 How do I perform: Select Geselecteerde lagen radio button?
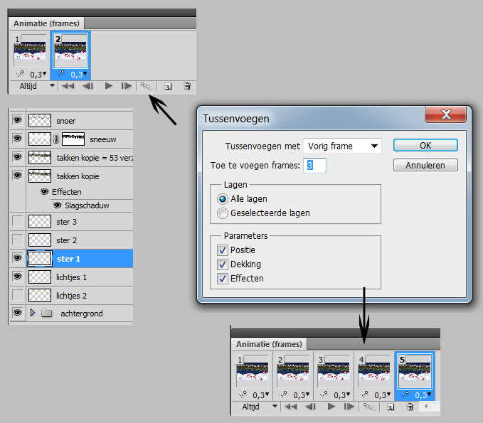(x=223, y=213)
